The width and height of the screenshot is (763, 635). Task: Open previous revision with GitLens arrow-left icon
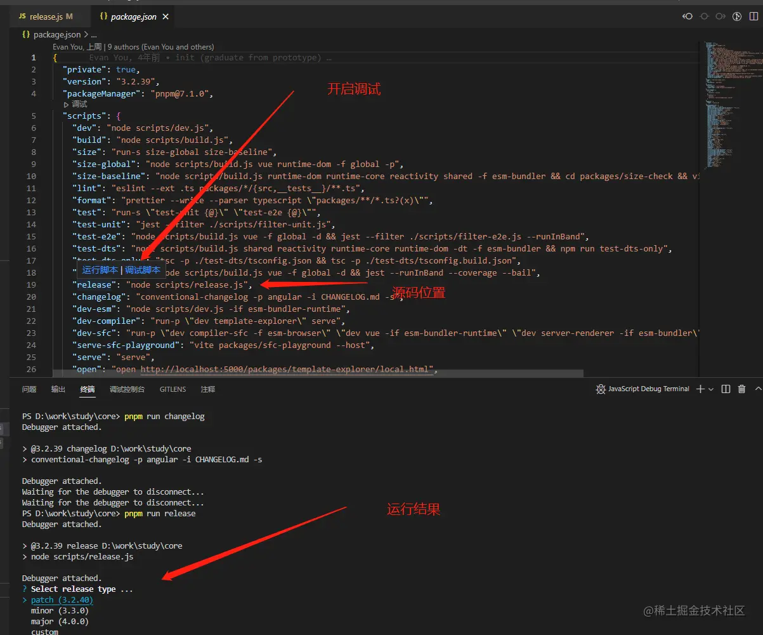click(x=688, y=17)
